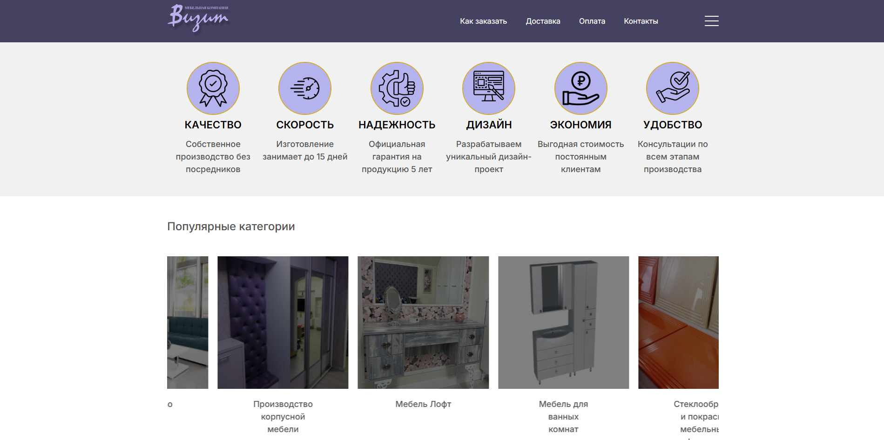
Task: Click text Разрабатываем уникальный дизайн-проект
Action: [x=489, y=157]
